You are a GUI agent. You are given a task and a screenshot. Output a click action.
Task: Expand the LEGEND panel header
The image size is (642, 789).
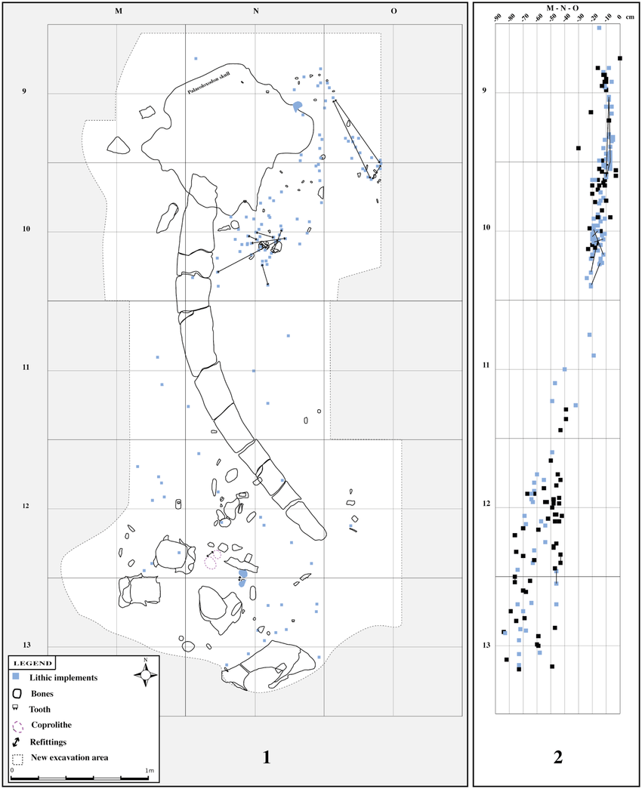click(x=32, y=663)
